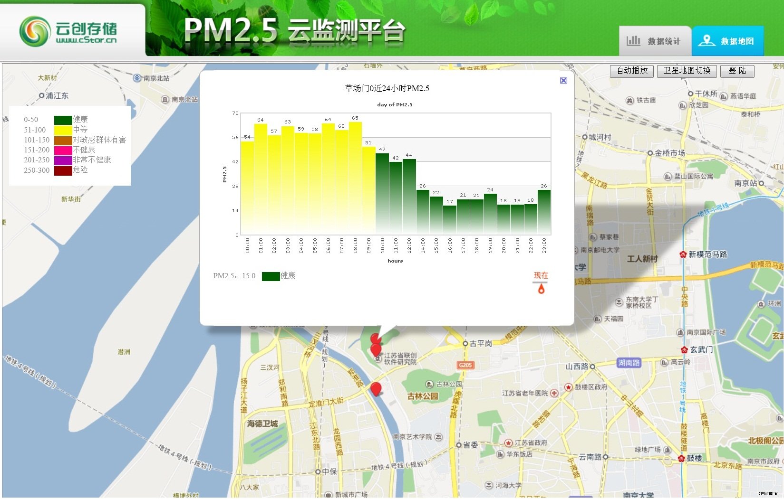The width and height of the screenshot is (784, 499).
Task: Click the 江苏省老年医院 hospital cross icon
Action: [554, 393]
